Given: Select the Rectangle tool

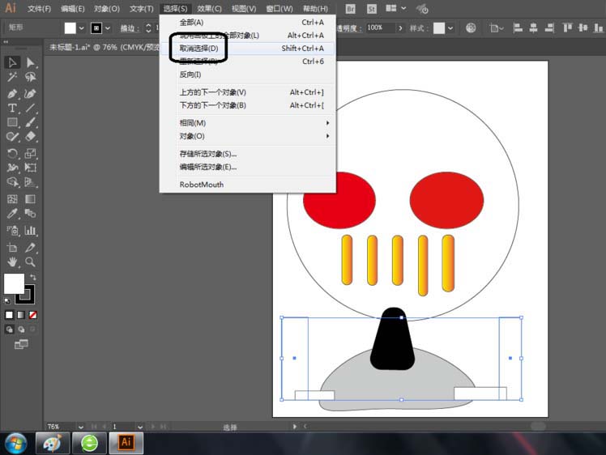Looking at the screenshot, I should [12, 122].
